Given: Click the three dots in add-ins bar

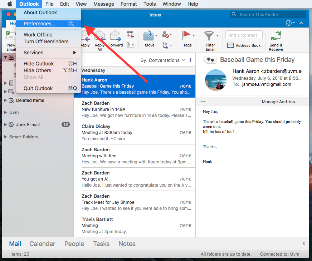Looking at the screenshot, I should pyautogui.click(x=203, y=102).
